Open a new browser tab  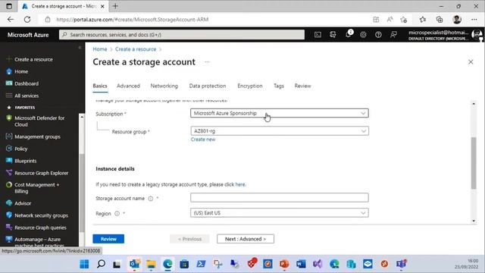click(115, 6)
